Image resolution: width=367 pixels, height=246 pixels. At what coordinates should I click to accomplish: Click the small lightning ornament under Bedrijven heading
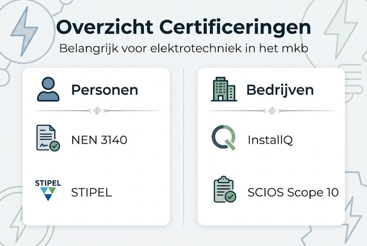coord(272,111)
